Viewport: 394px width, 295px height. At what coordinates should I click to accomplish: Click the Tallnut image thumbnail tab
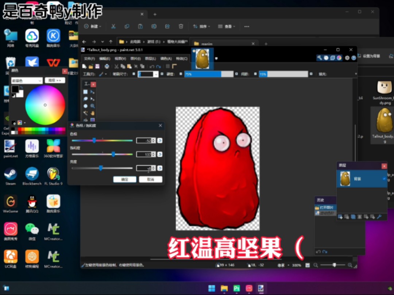pyautogui.click(x=202, y=58)
